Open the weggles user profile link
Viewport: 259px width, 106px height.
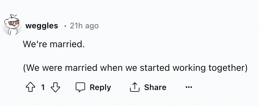[x=42, y=26]
